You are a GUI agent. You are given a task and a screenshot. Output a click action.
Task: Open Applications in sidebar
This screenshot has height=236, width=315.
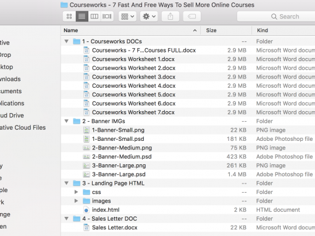12,103
